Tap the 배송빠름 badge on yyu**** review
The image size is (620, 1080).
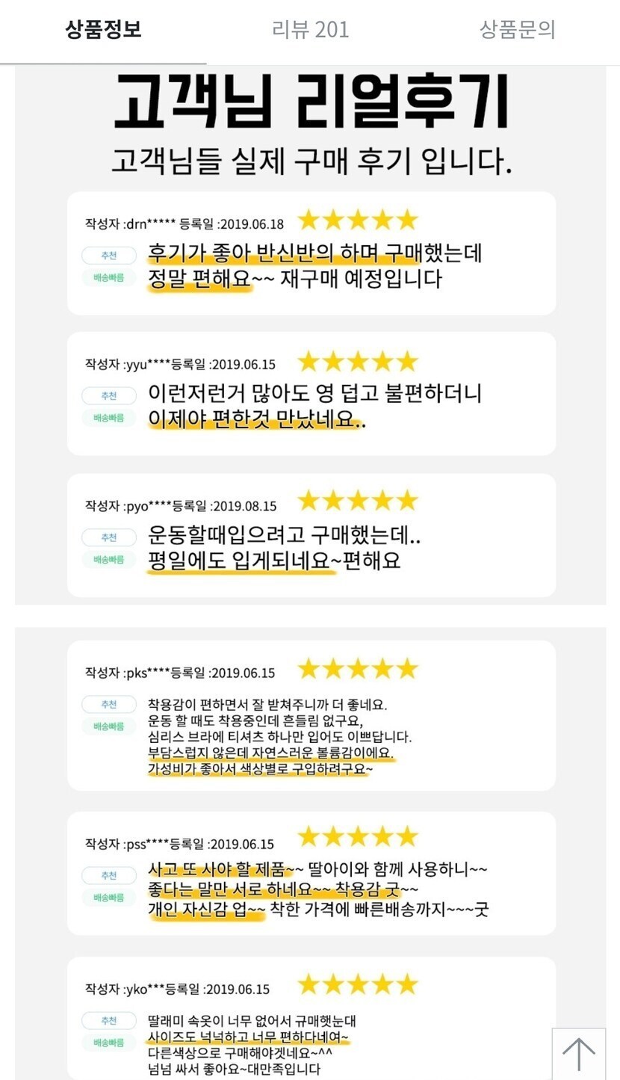(109, 418)
